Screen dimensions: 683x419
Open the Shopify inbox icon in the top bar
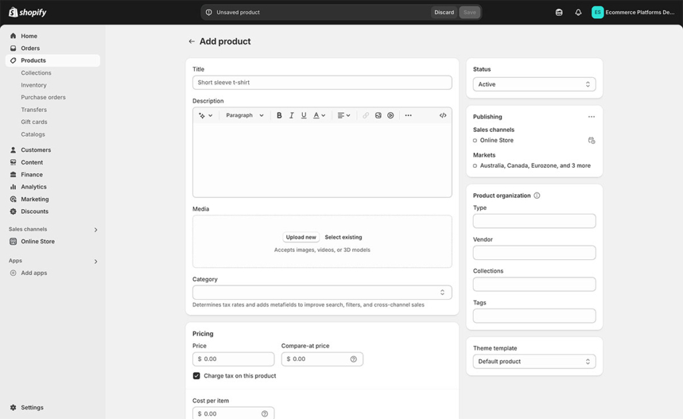click(x=558, y=11)
